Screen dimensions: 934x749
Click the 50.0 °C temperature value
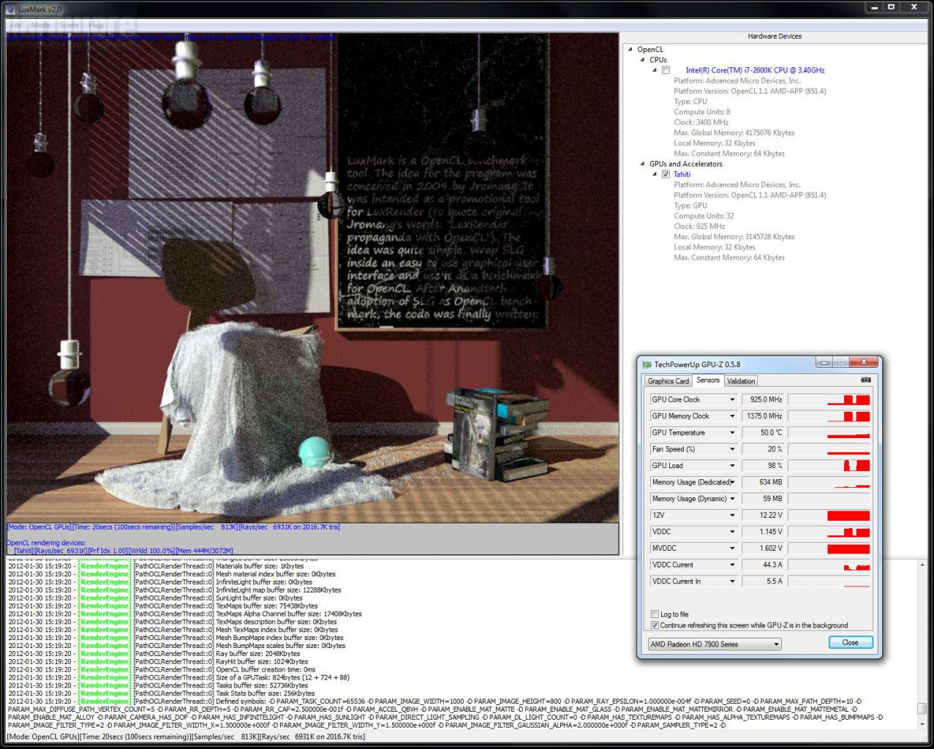[x=763, y=433]
